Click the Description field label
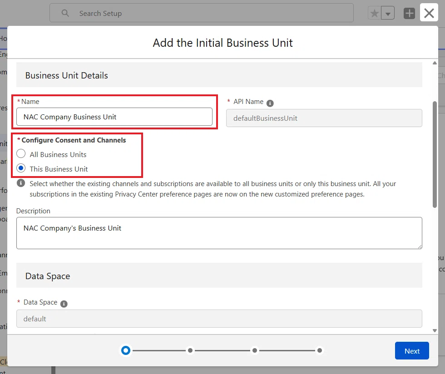Viewport: 445px width, 374px height. [33, 211]
